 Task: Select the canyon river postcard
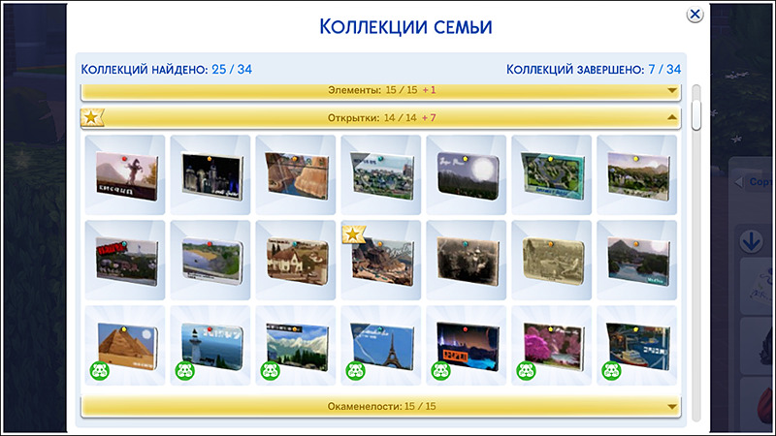click(x=296, y=175)
